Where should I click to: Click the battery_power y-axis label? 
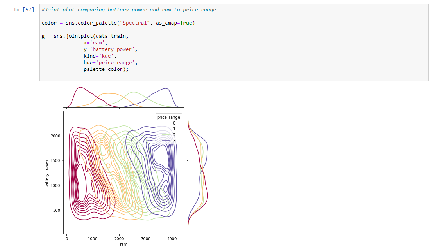coord(47,173)
